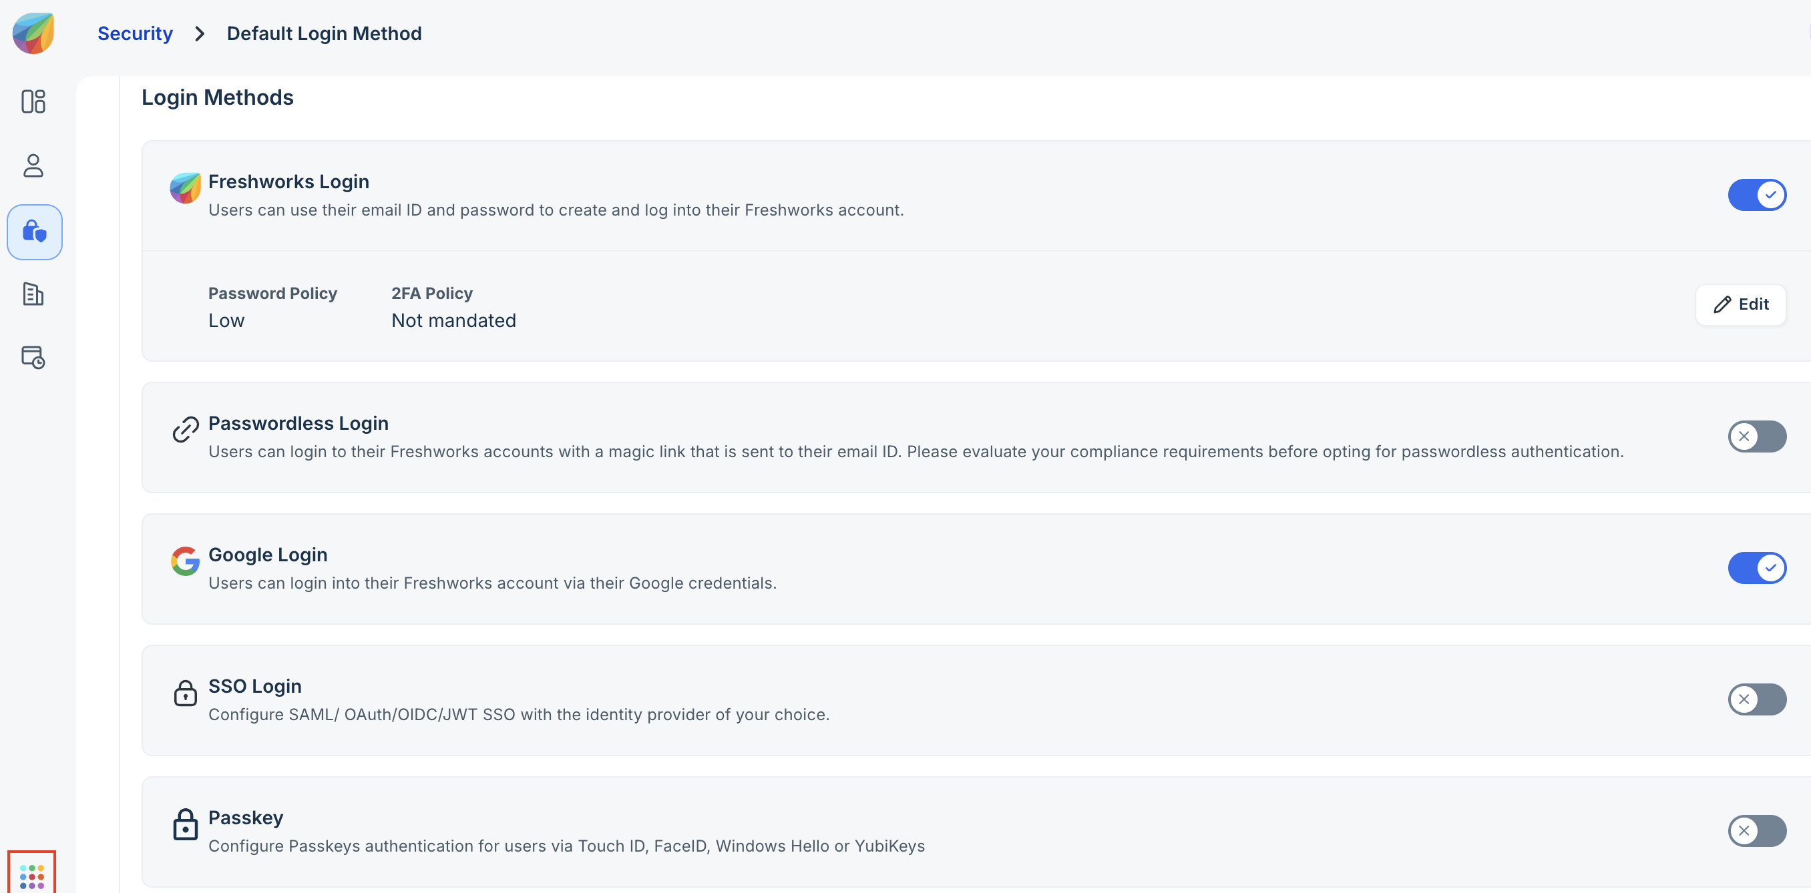Screen dimensions: 1811x893
Task: Open the audit log clock icon in sidebar
Action: 33,357
